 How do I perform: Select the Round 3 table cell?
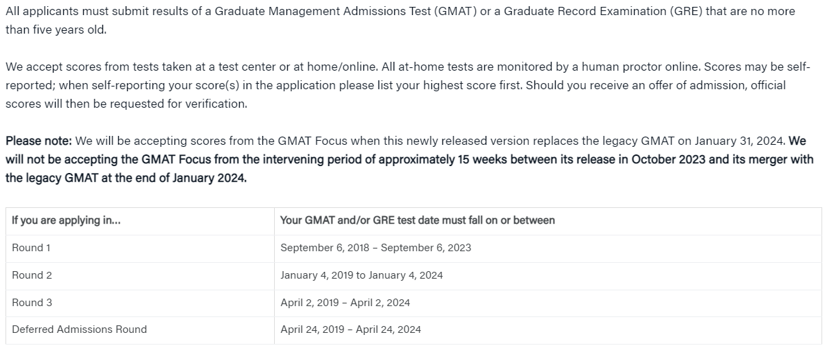tap(139, 303)
